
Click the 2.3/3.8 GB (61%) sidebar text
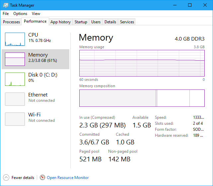tap(43, 61)
